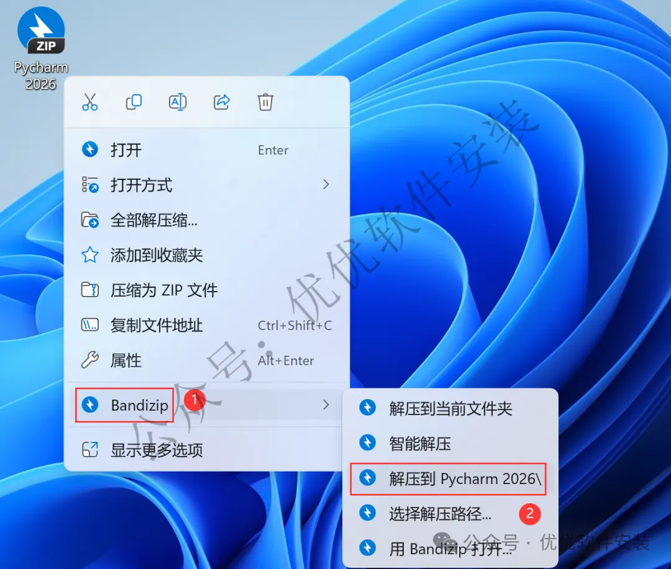671x569 pixels.
Task: Click the Bandizip icon beside 选择解压路径
Action: pyautogui.click(x=368, y=513)
